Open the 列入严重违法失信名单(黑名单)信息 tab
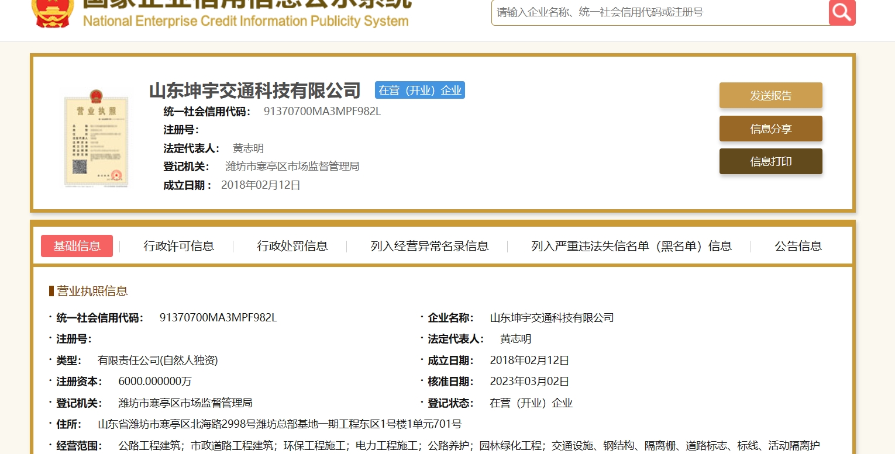Image resolution: width=895 pixels, height=454 pixels. pos(631,246)
